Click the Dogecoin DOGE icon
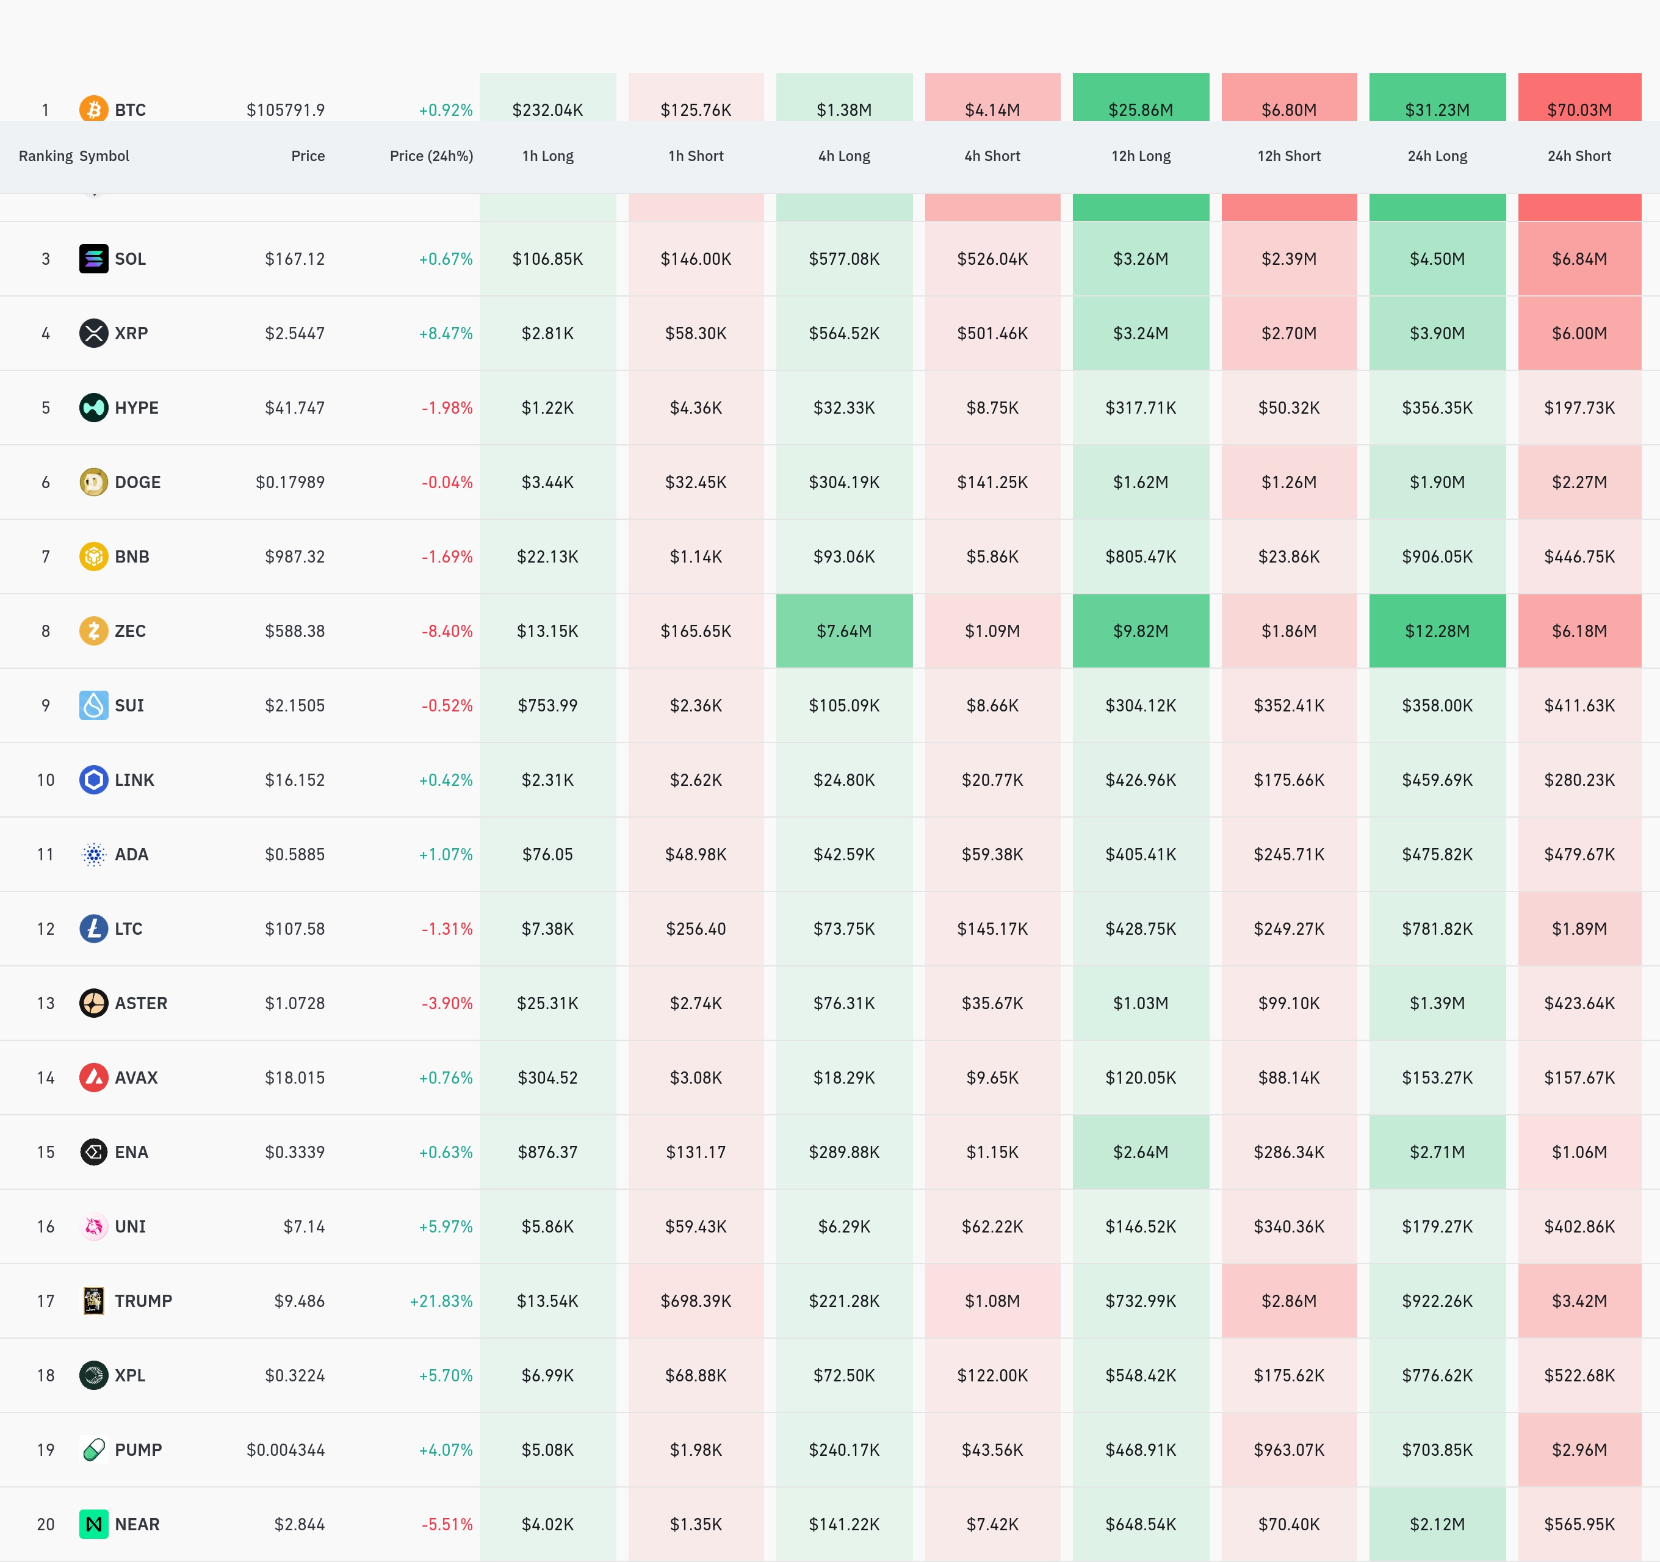 click(93, 481)
